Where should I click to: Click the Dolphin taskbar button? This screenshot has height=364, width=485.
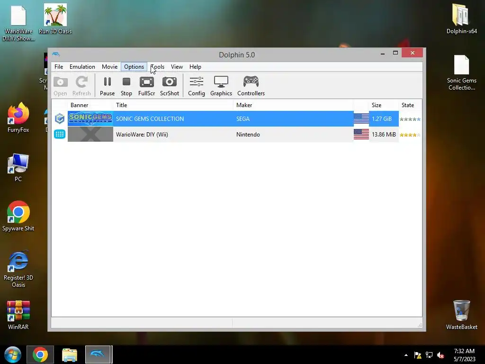(98, 355)
